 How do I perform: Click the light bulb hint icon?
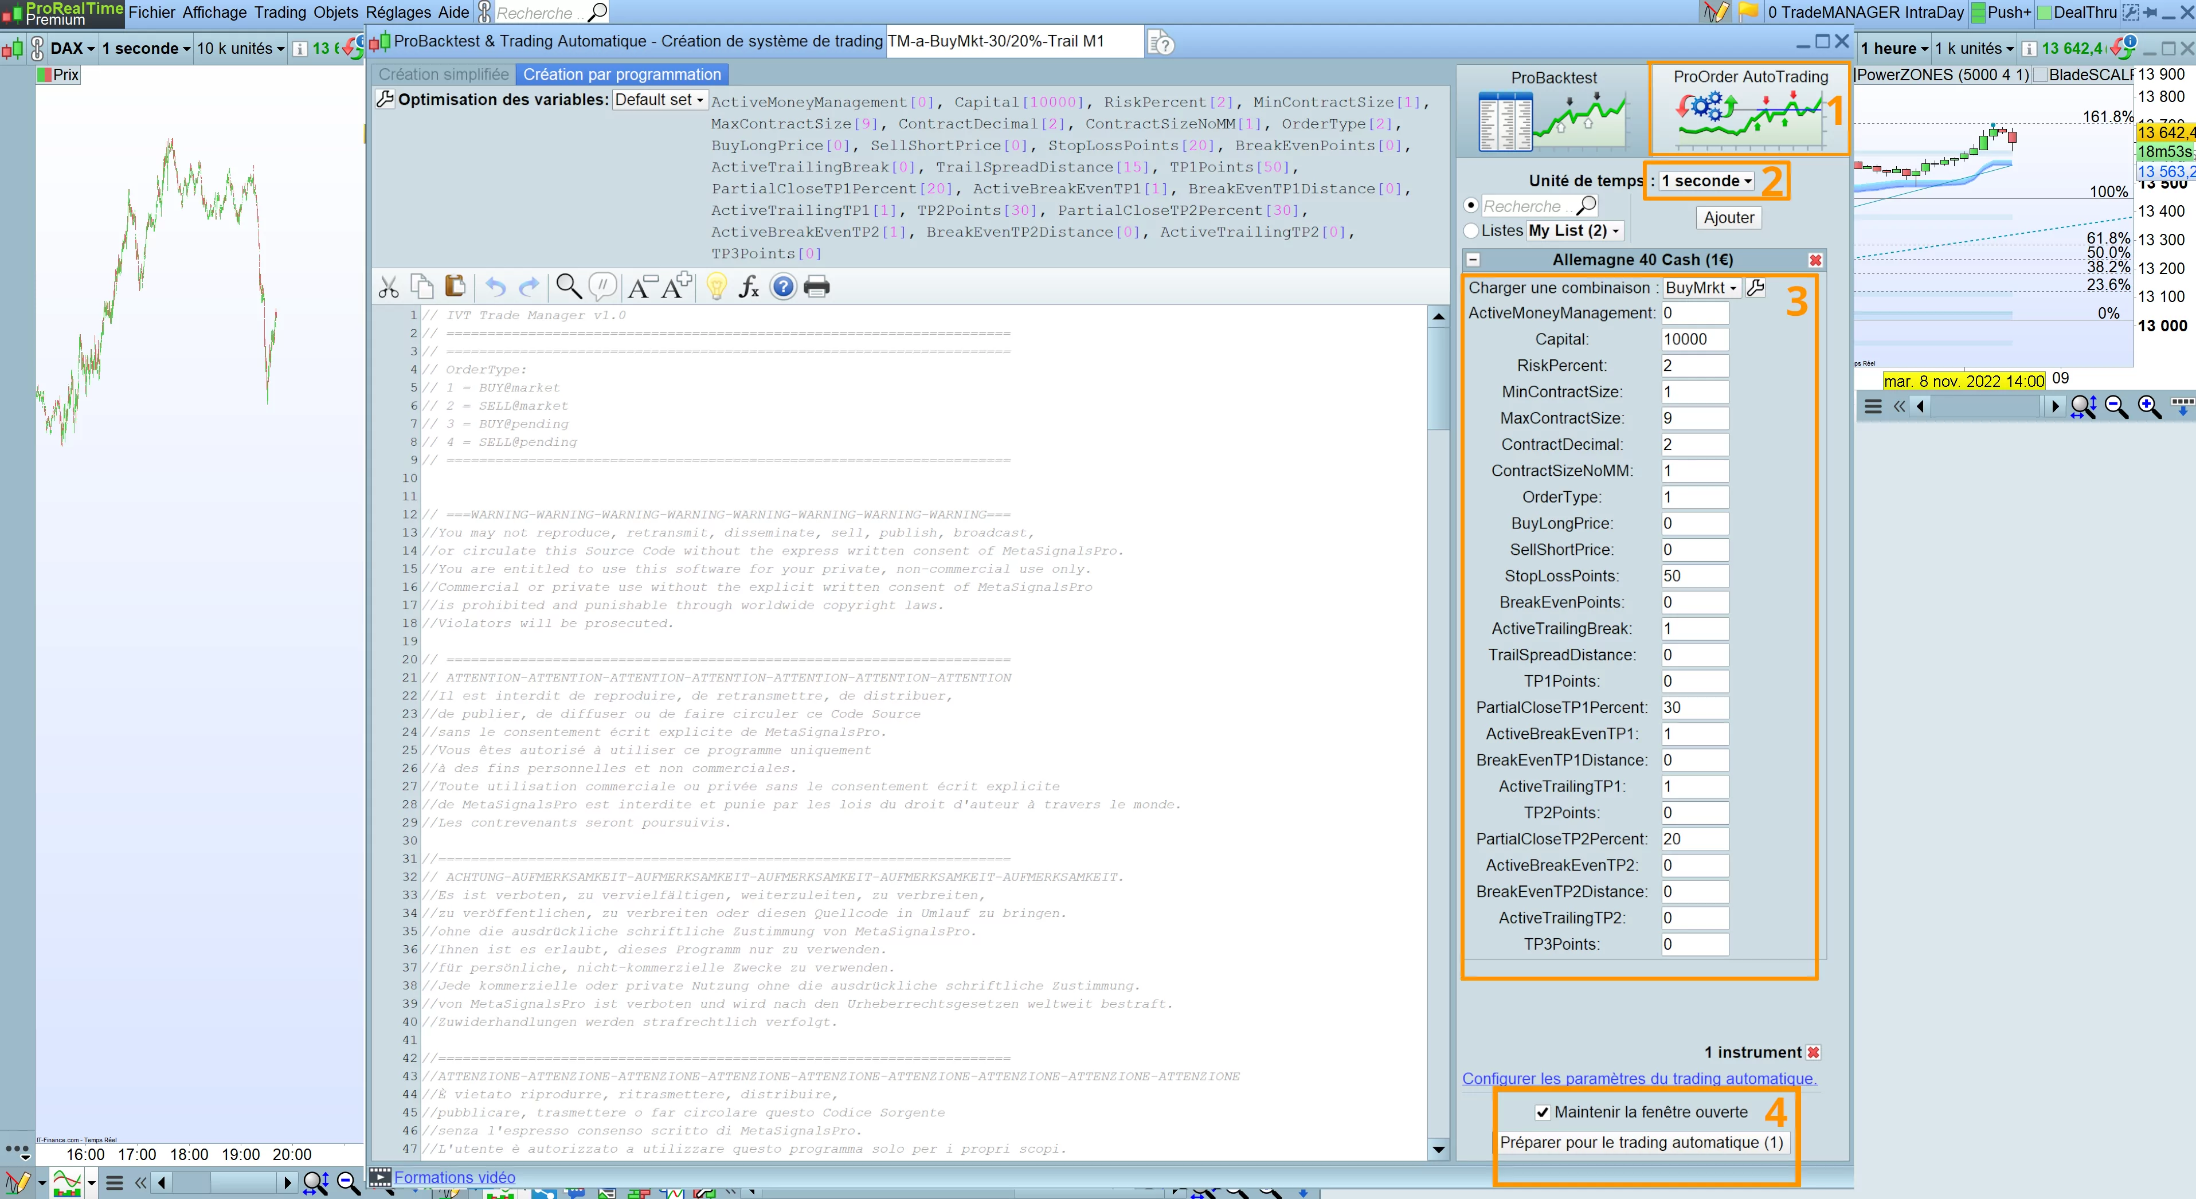(716, 287)
